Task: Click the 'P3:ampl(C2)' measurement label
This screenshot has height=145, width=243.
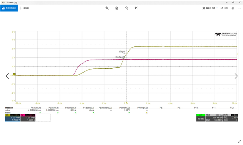Action: [x=71, y=108]
